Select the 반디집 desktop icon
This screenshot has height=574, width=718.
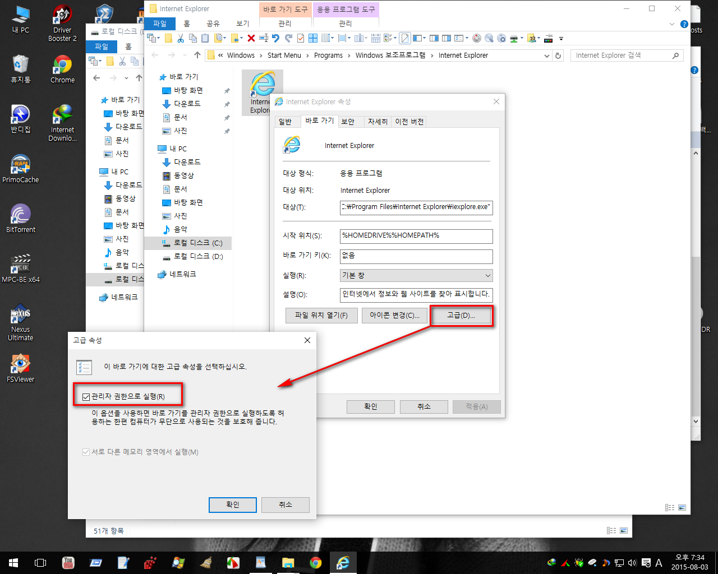(x=21, y=119)
